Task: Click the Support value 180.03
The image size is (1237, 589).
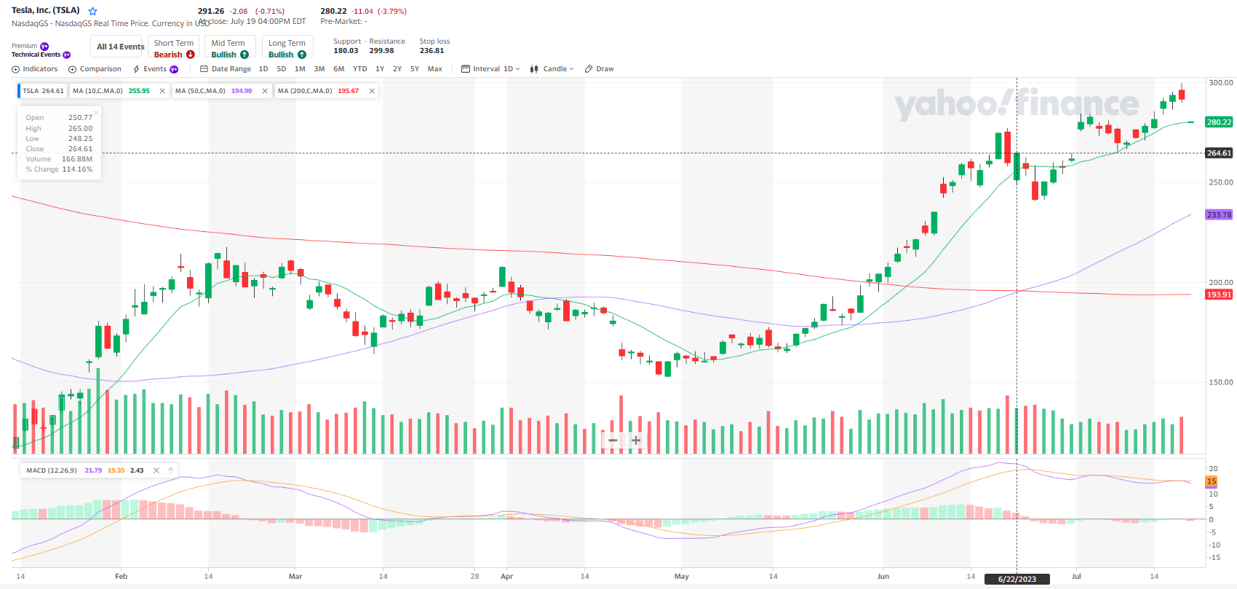Action: point(346,51)
